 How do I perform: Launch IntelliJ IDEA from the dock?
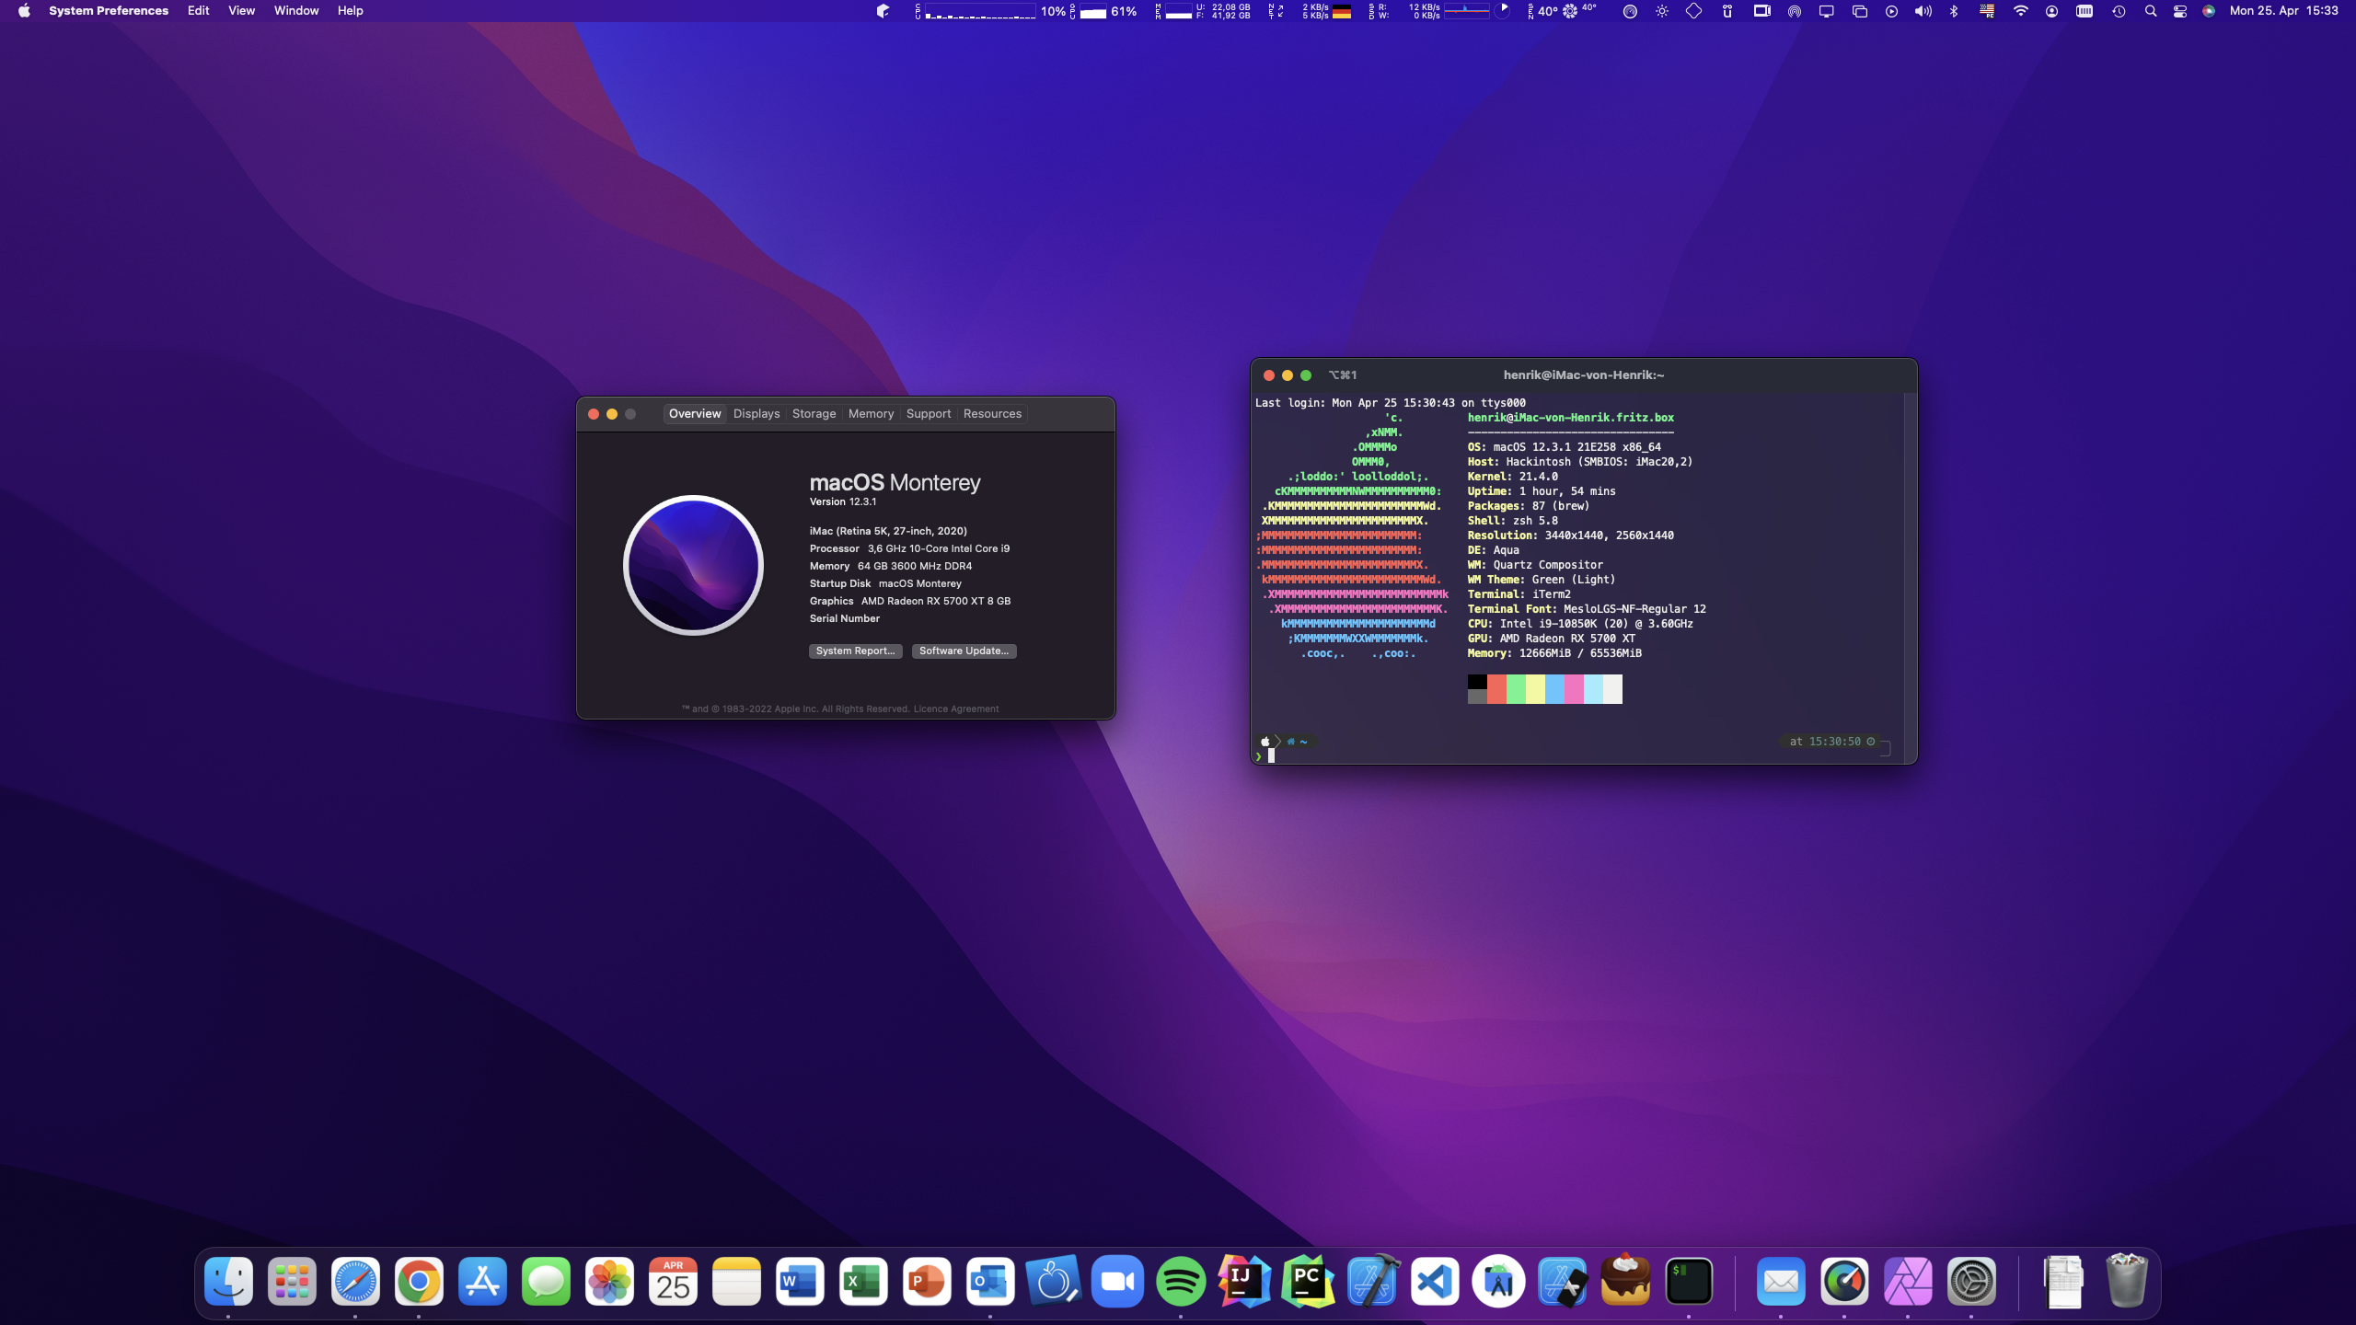pyautogui.click(x=1244, y=1281)
